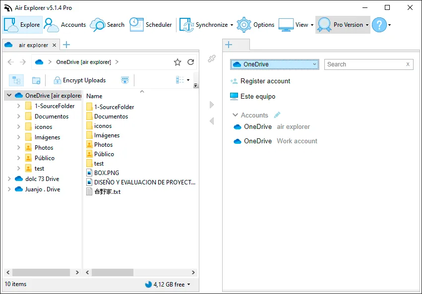Select 1-SourceFolder in file list
The height and width of the screenshot is (294, 422).
110,107
